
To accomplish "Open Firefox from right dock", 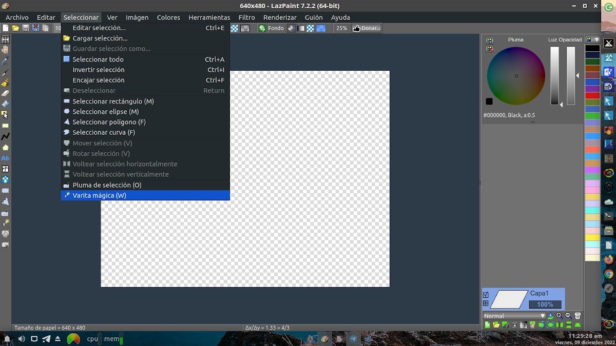I will (x=609, y=259).
